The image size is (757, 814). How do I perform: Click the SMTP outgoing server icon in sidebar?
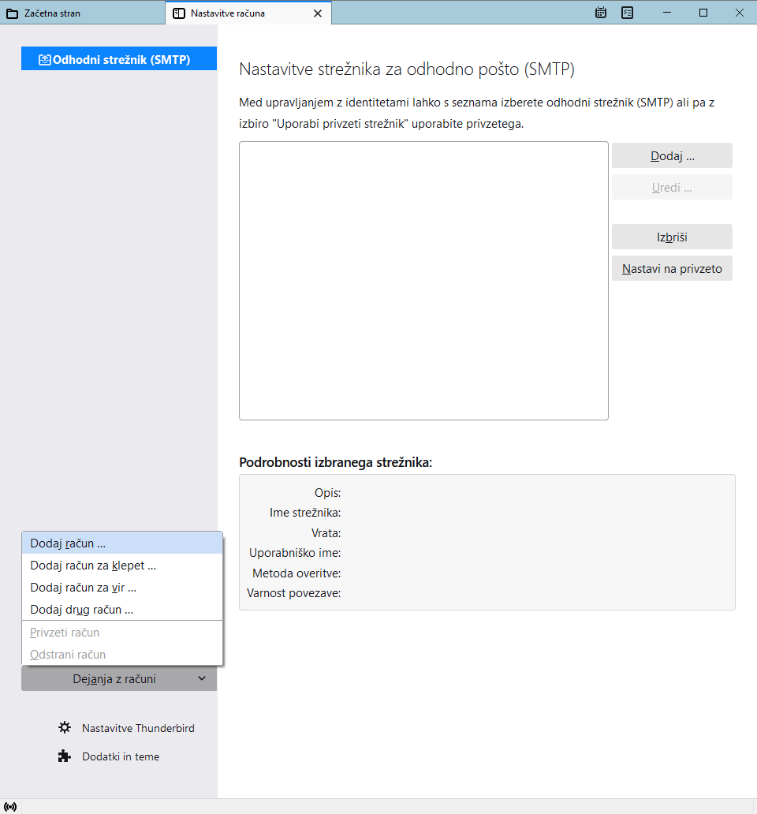coord(45,59)
